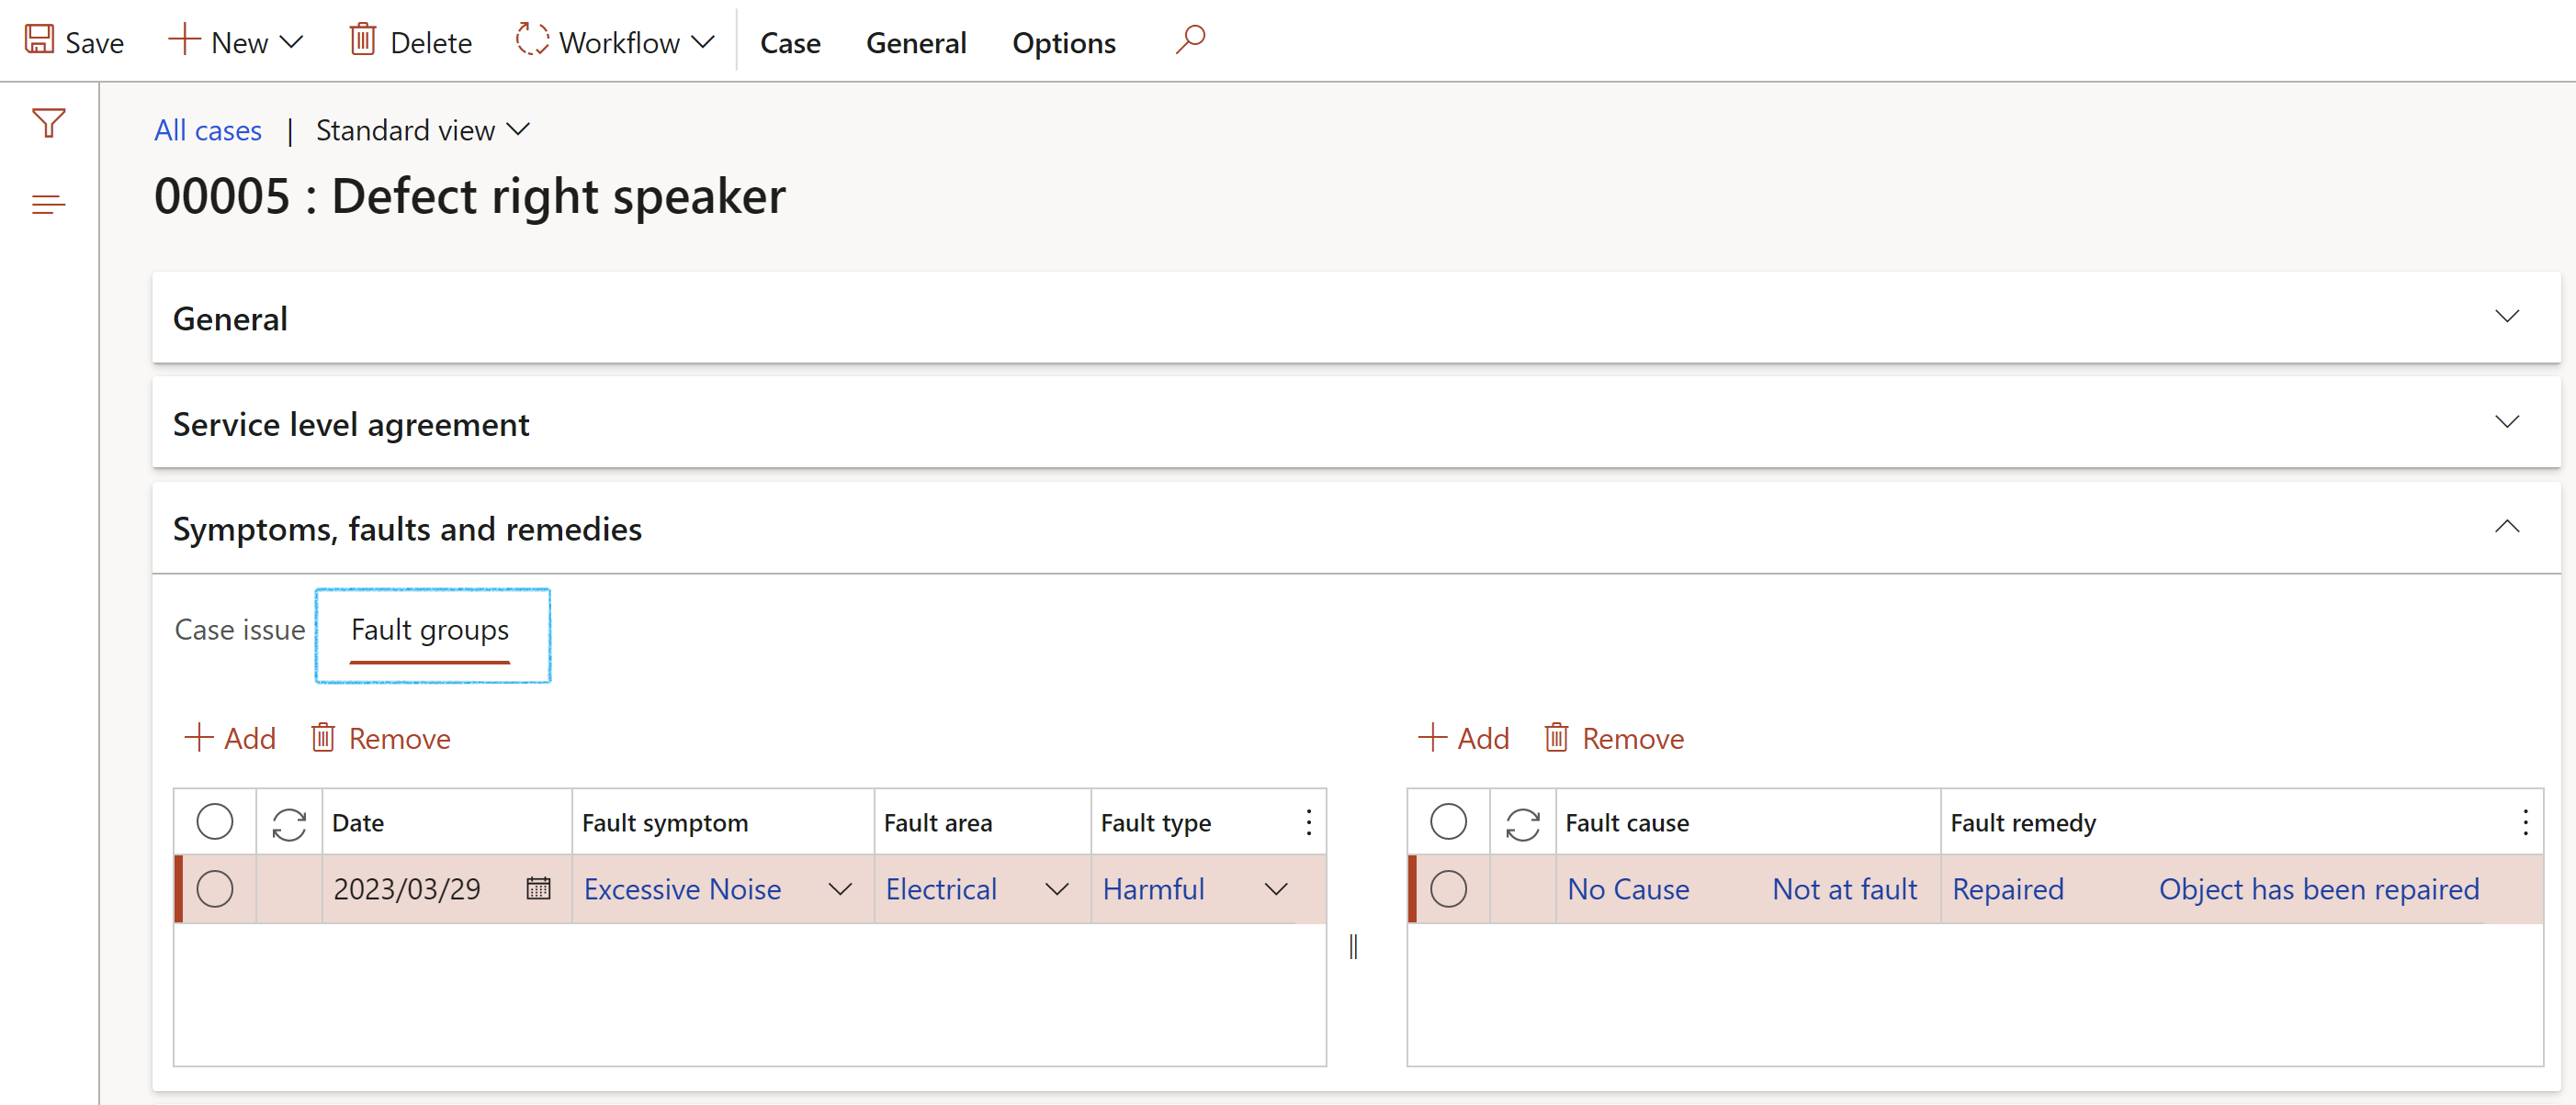Open the Excessive Noise fault symptom dropdown
Image resolution: width=2576 pixels, height=1105 pixels.
pos(841,889)
